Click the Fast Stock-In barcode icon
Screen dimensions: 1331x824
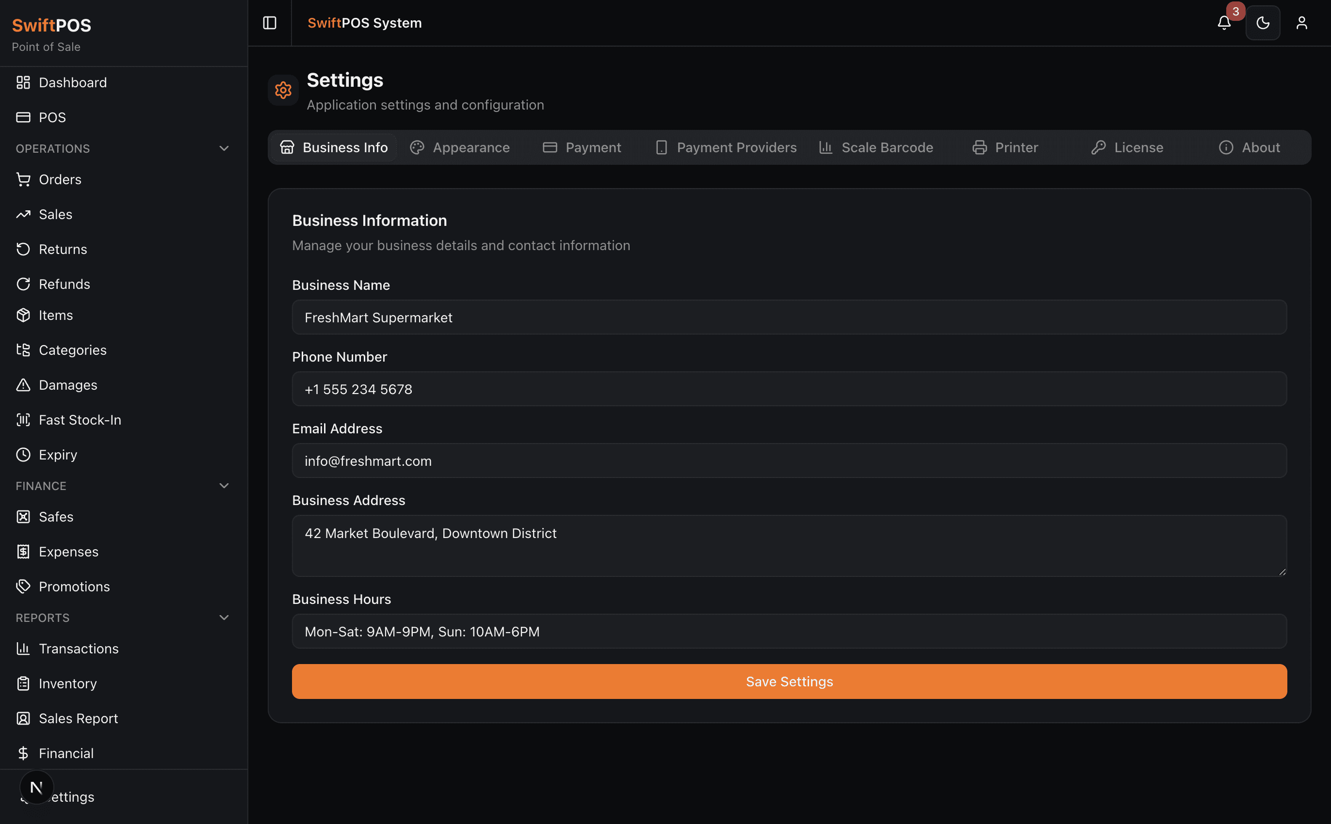point(23,420)
